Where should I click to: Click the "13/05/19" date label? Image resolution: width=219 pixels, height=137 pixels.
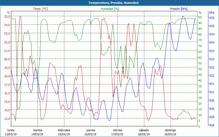tap(11, 134)
